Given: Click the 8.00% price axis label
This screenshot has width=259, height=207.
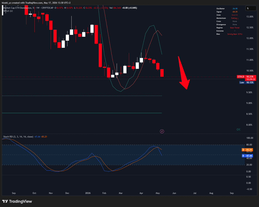Looking at the screenshot, I should (x=249, y=125).
